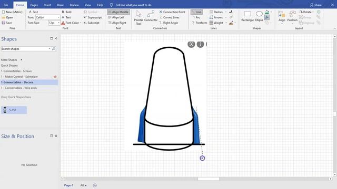Click the horizontal scrollbar thumb
Image resolution: width=337 pixels, height=189 pixels.
pyautogui.click(x=209, y=179)
